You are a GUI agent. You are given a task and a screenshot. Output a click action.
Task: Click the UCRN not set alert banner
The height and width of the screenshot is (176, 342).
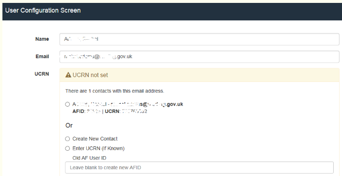click(x=199, y=75)
